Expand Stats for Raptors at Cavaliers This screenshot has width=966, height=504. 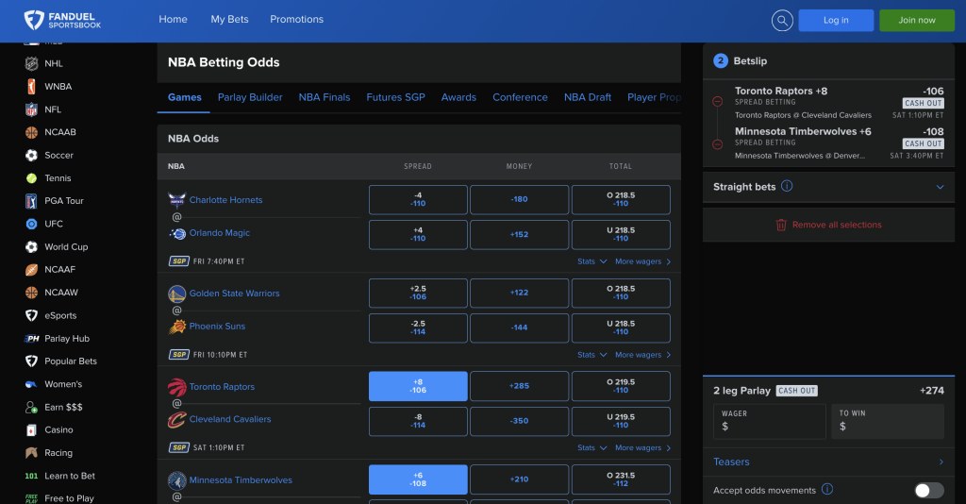point(592,448)
